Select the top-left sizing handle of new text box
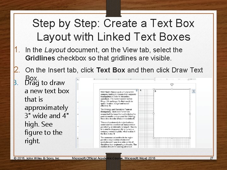 pos(154,89)
